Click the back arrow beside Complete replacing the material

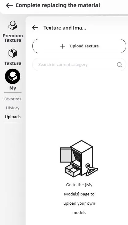tap(9, 6)
